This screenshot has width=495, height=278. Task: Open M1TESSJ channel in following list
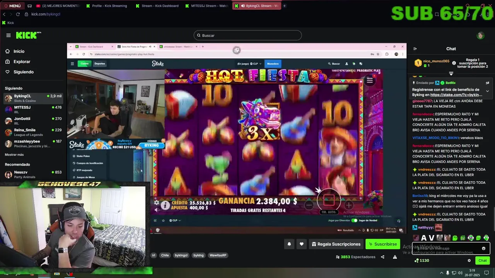pyautogui.click(x=33, y=110)
